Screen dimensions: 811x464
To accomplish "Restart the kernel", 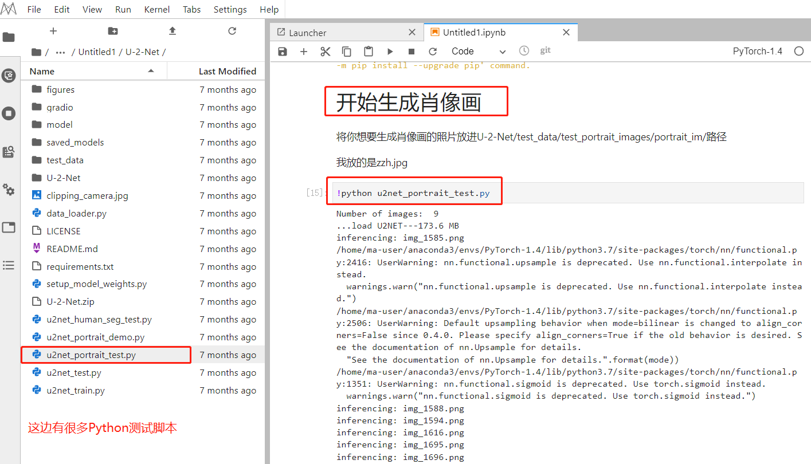I will click(433, 52).
